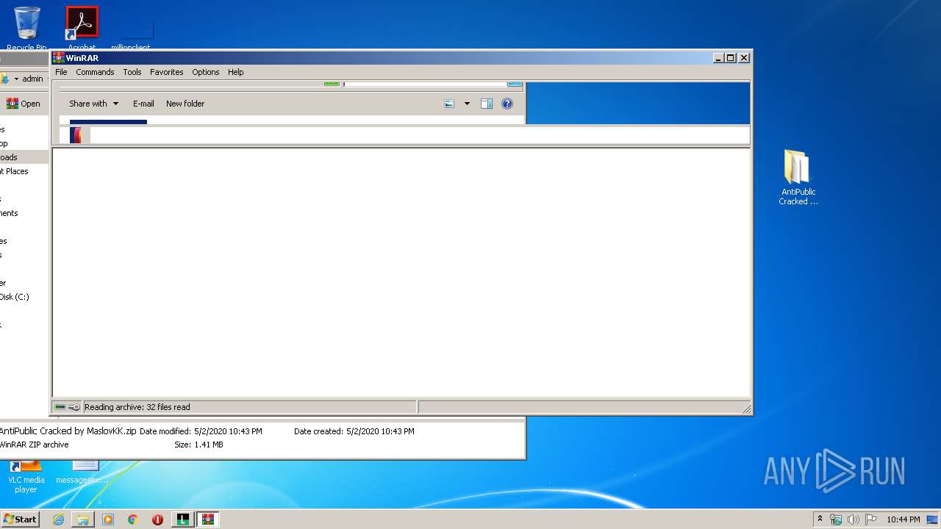Open the Recycle Bin desktop icon
This screenshot has height=529, width=941.
click(x=26, y=27)
